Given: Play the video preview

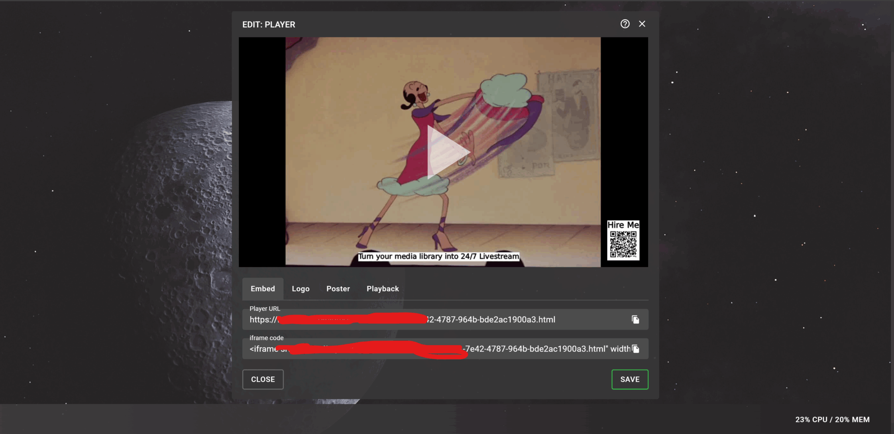Looking at the screenshot, I should (448, 152).
